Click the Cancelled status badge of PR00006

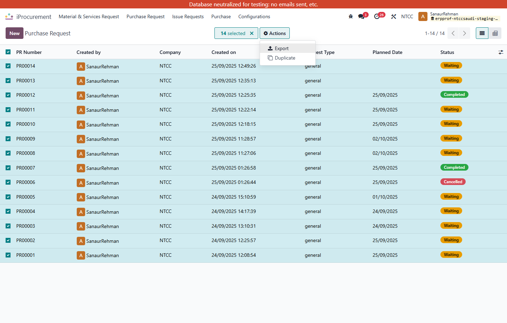click(453, 182)
